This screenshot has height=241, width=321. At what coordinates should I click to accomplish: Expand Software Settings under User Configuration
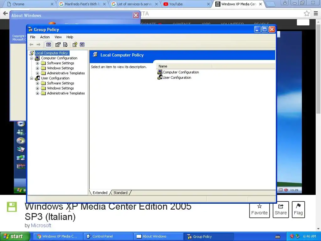click(x=38, y=83)
